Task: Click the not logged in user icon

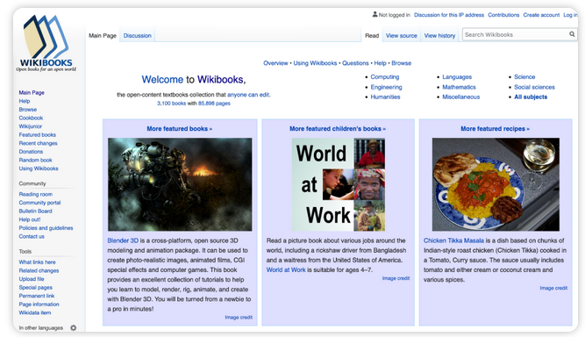Action: click(375, 15)
